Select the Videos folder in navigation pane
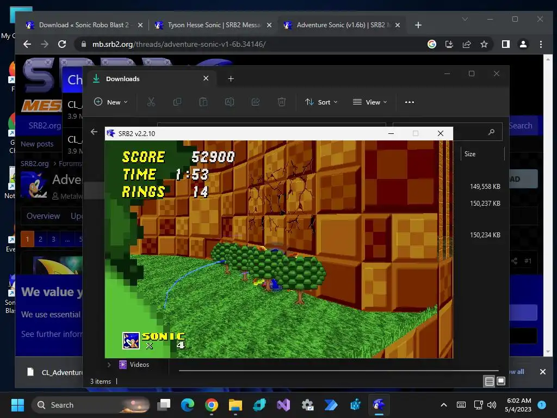The height and width of the screenshot is (418, 557). pyautogui.click(x=139, y=365)
